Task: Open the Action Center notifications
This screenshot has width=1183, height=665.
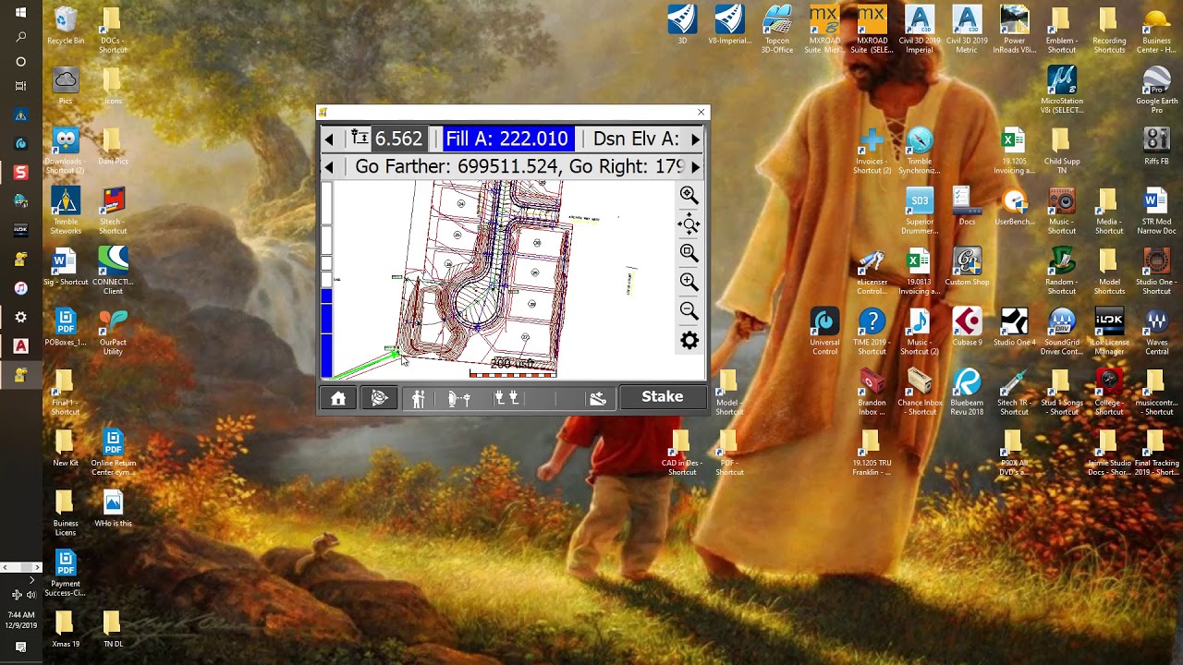Action: coord(20,647)
